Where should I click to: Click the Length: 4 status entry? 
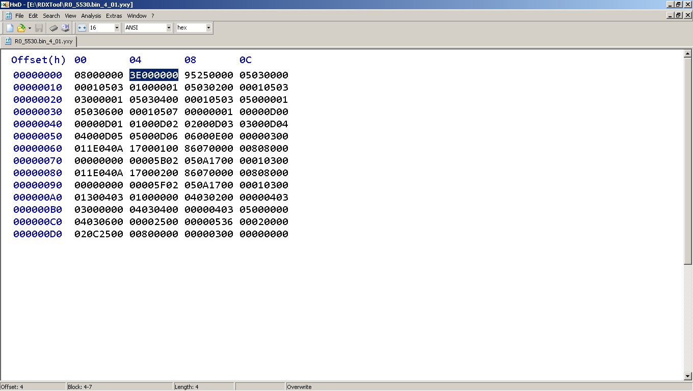187,387
